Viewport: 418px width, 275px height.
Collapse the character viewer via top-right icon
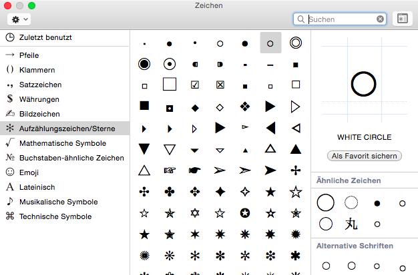tap(402, 19)
